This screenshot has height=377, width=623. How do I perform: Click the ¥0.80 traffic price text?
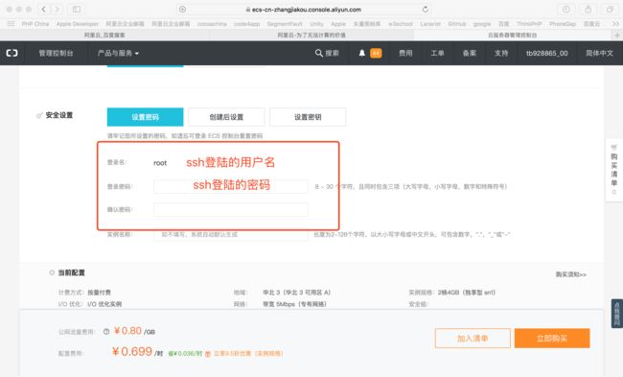[x=127, y=331]
